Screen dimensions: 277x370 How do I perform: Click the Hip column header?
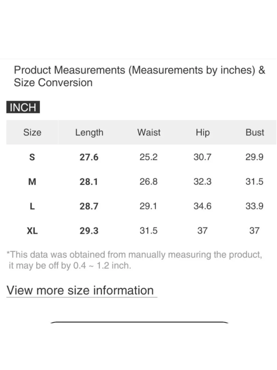(x=202, y=132)
